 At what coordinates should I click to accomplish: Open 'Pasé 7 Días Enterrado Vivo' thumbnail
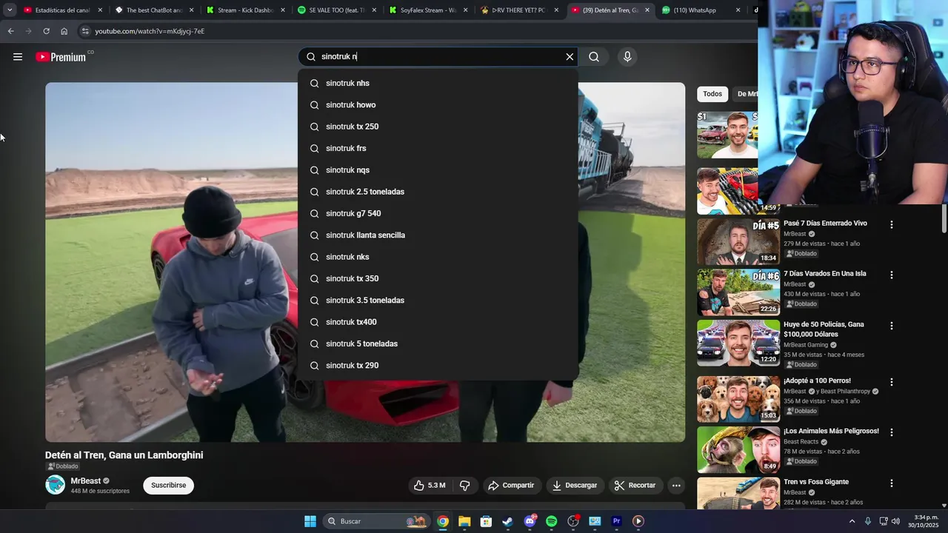[738, 241]
